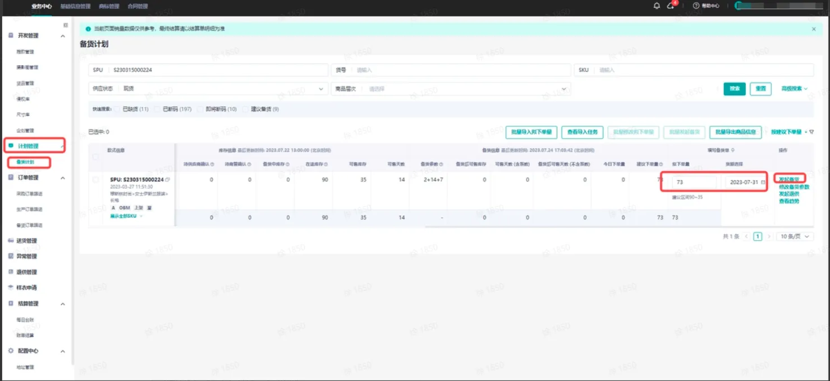Switch to the 合同管理 top tab

coord(138,6)
